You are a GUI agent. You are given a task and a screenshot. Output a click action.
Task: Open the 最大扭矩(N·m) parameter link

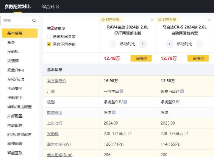60,155
